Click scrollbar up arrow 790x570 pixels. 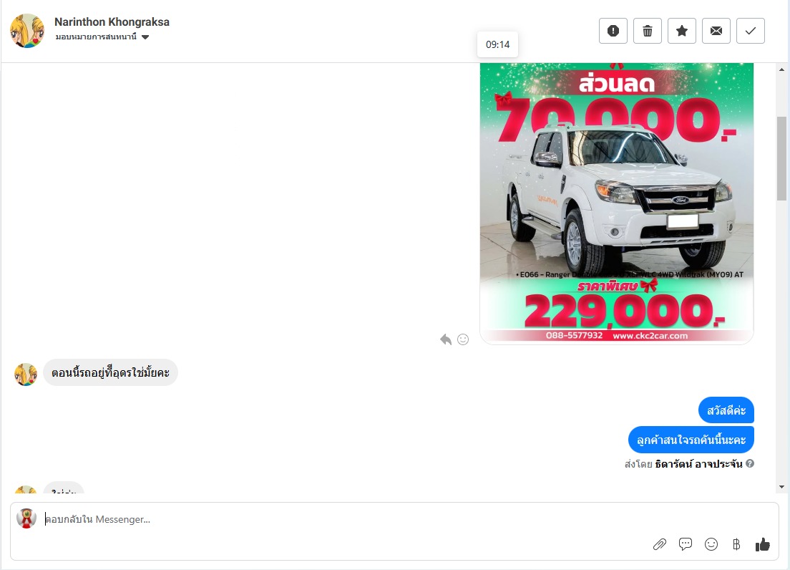tap(781, 69)
